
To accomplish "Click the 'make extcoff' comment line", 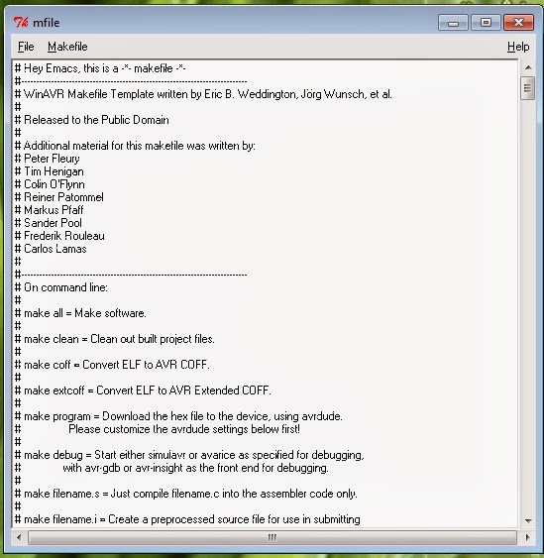I will [x=143, y=391].
